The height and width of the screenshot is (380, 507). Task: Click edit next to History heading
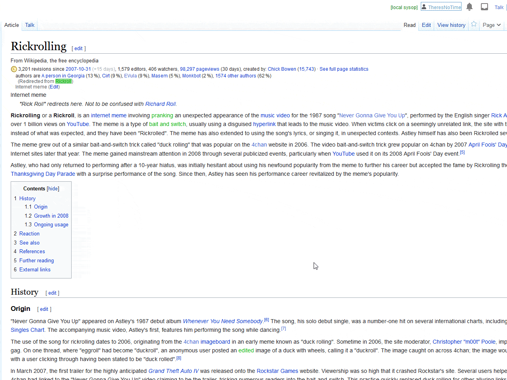53,293
